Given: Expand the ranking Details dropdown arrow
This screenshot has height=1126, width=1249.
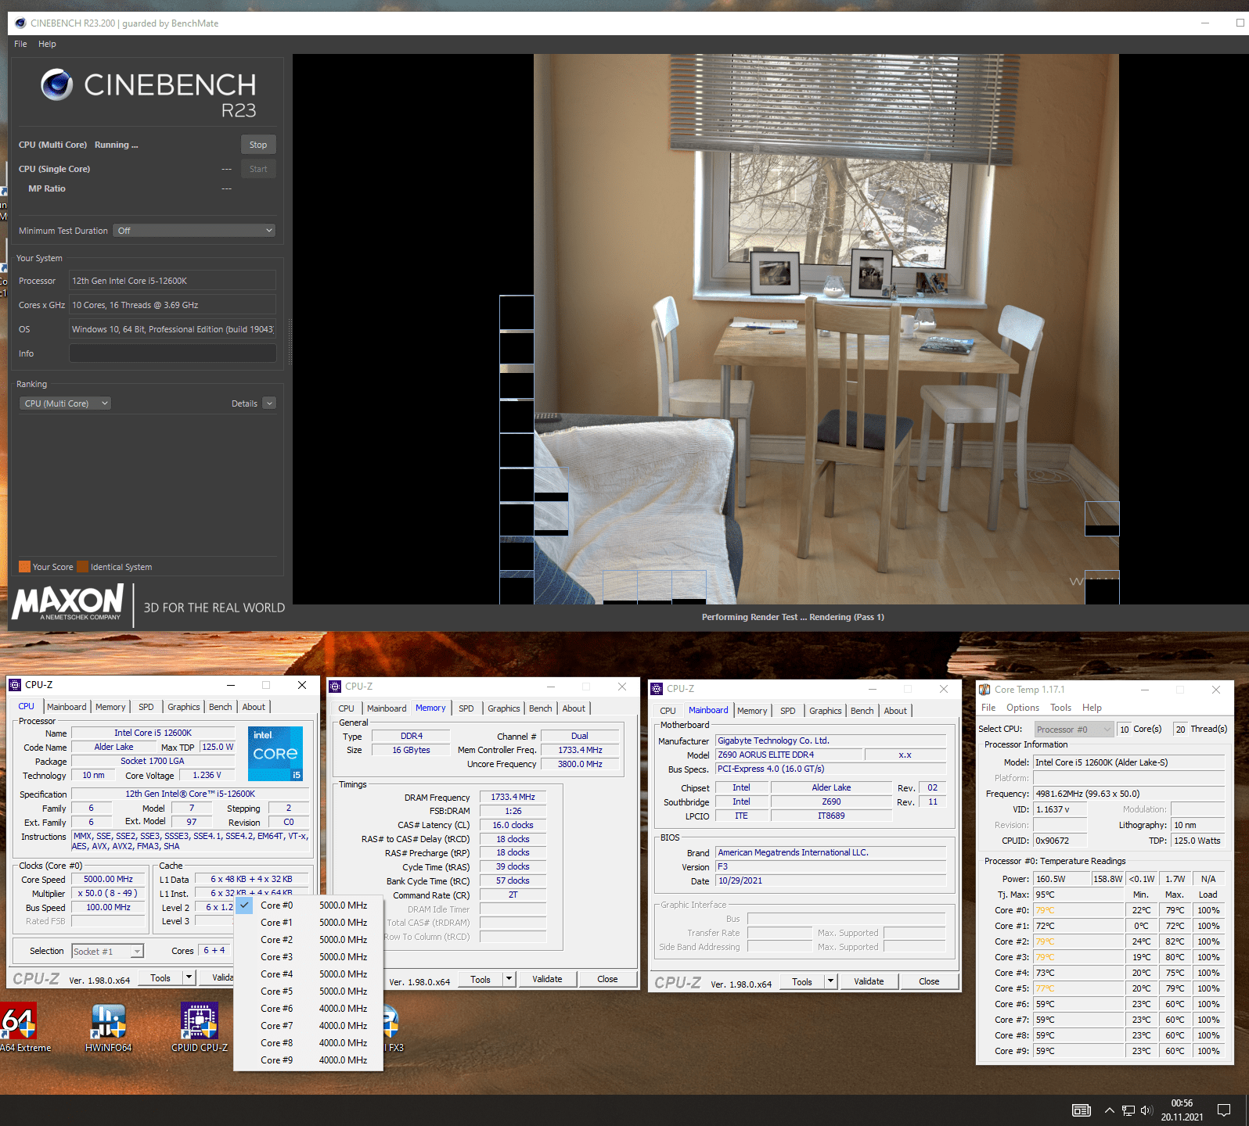Looking at the screenshot, I should pyautogui.click(x=269, y=403).
